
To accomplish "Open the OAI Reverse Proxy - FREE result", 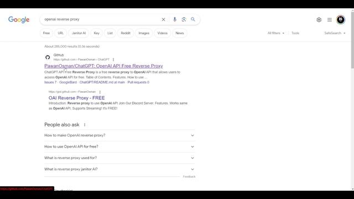I will tap(76, 98).
